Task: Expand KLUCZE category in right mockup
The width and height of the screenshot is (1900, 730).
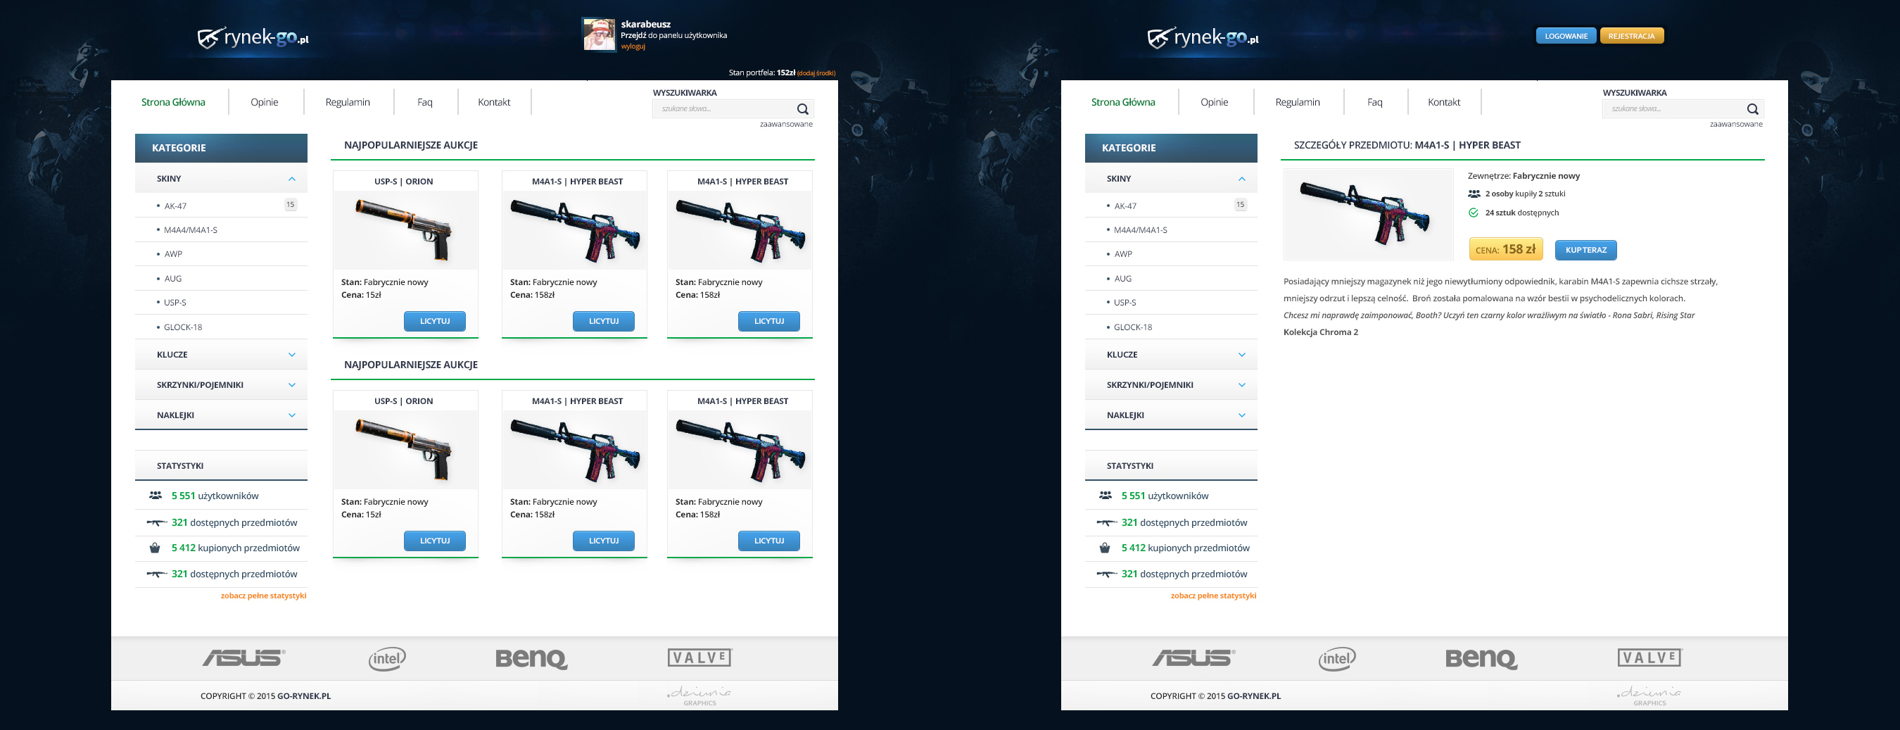Action: coord(1242,355)
